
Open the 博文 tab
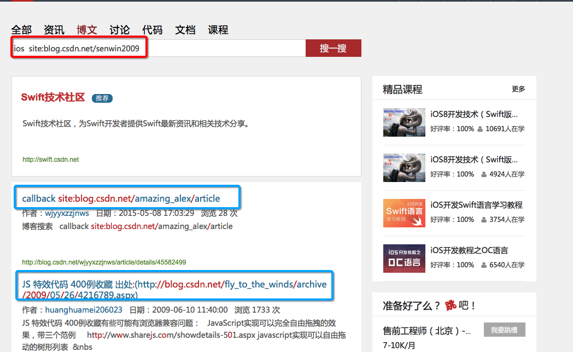click(x=87, y=30)
